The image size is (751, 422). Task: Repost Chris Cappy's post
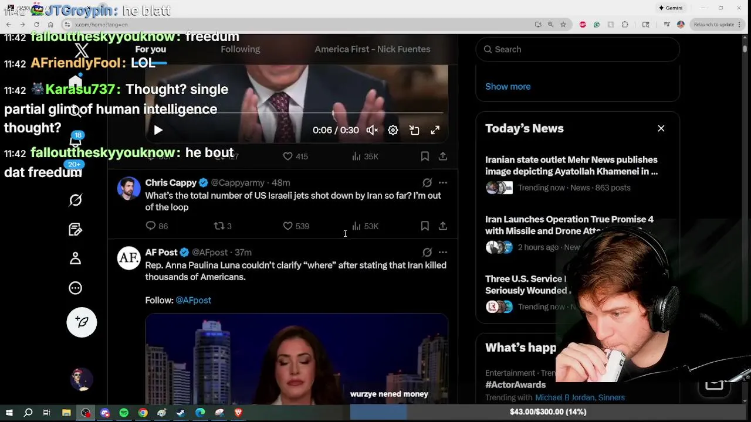pyautogui.click(x=222, y=226)
